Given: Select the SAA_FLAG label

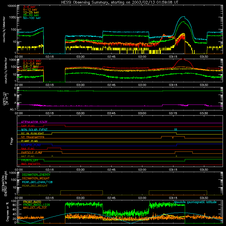Looking at the screenshot, I should [28, 149].
